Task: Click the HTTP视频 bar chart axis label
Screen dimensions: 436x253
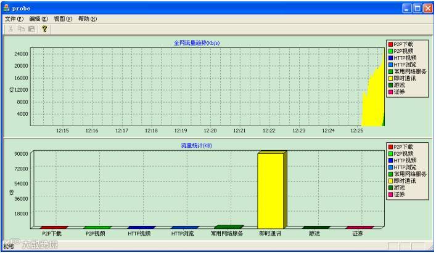Action: (x=139, y=233)
